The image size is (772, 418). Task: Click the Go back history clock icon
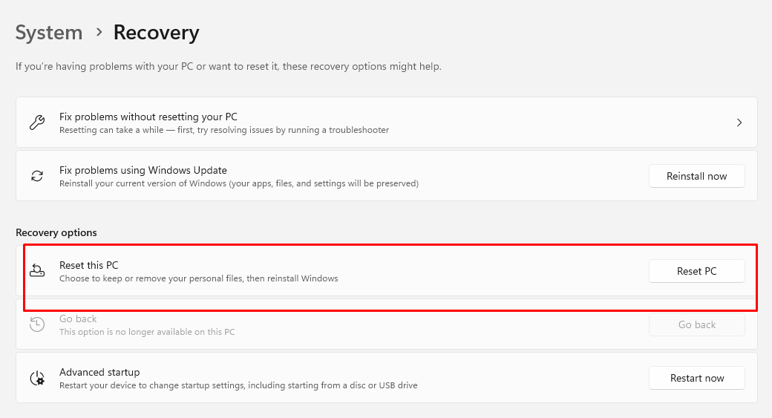click(37, 324)
